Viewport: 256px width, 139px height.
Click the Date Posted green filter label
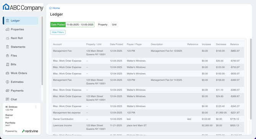point(58,25)
